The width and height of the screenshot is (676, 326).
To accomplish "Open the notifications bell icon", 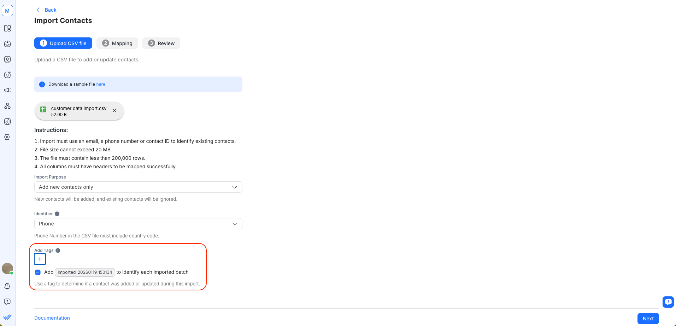I will (x=7, y=286).
